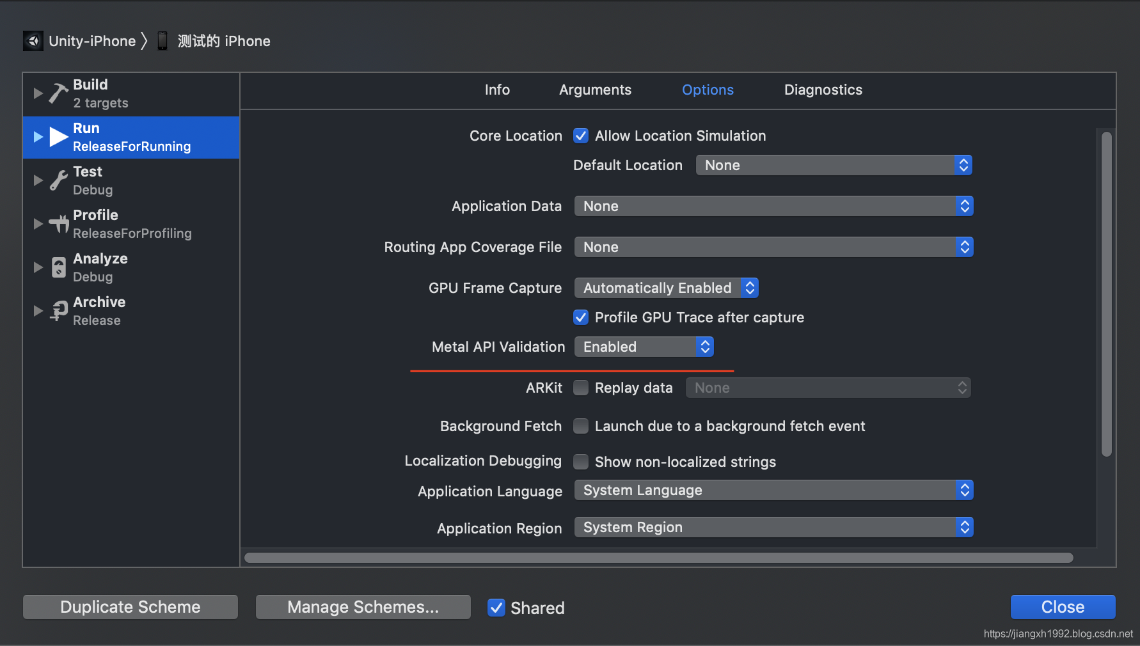Image resolution: width=1140 pixels, height=646 pixels.
Task: Click the GPU Frame Capture label
Action: [495, 288]
